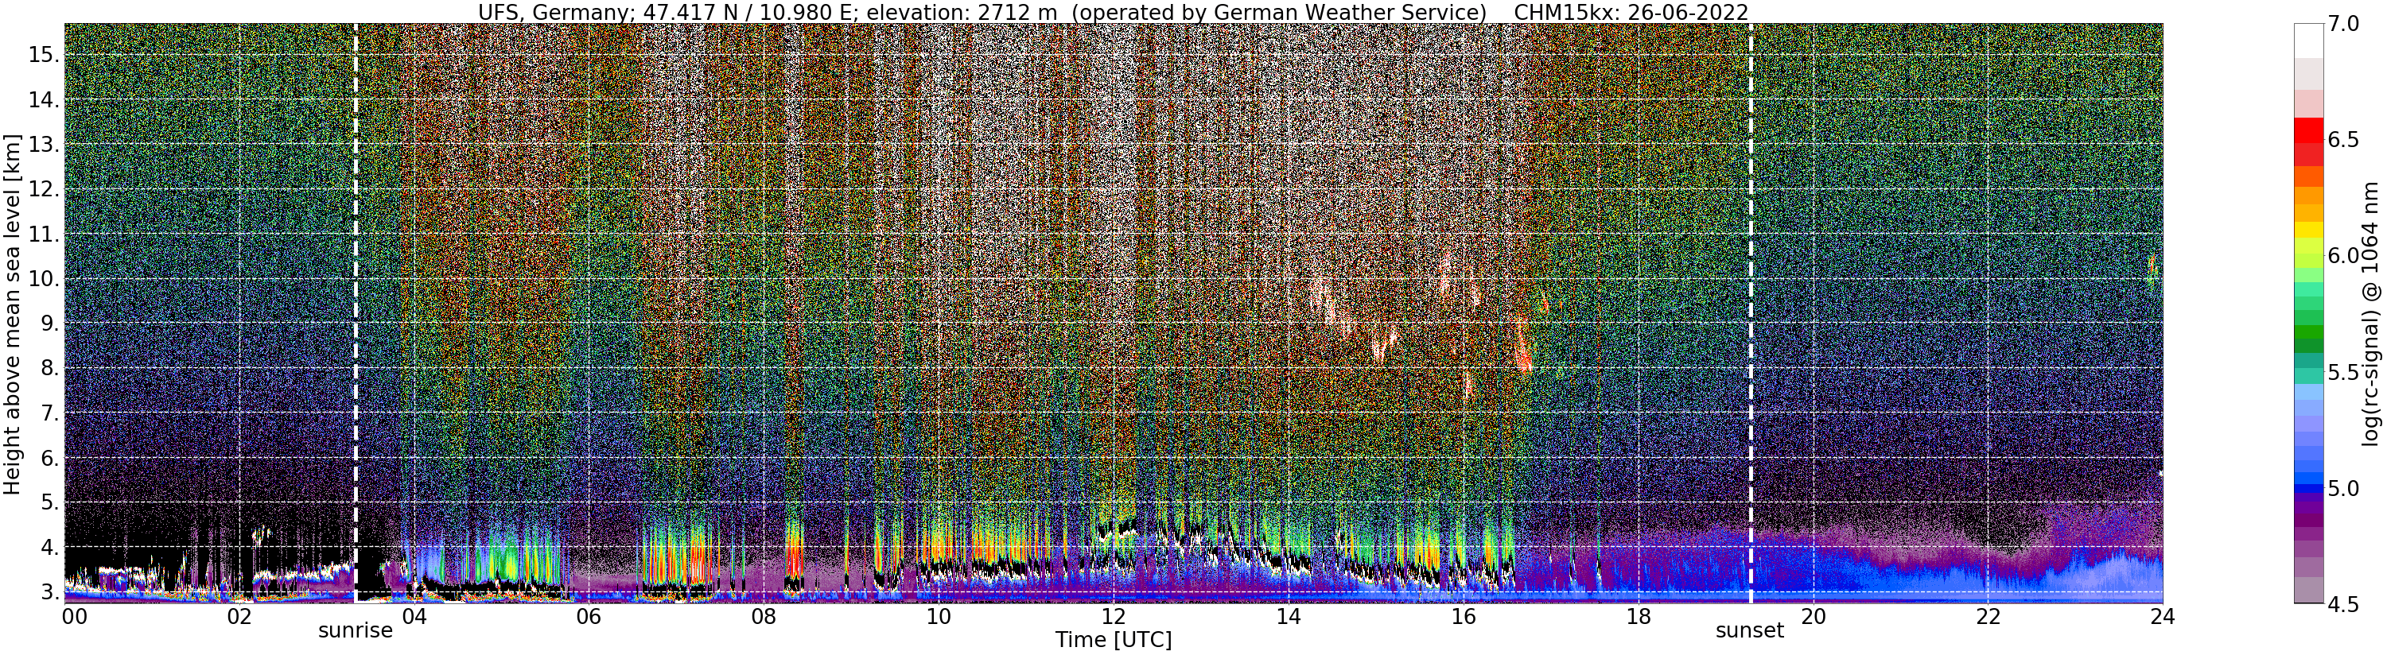Click the "10." height tick label
2387x655 pixels.
pyautogui.click(x=45, y=279)
